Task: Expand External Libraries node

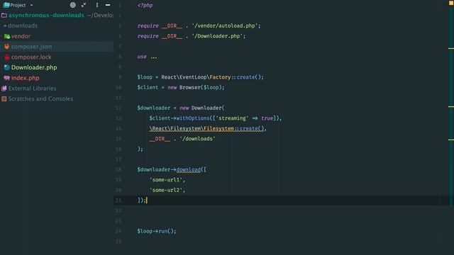Action: (32, 88)
